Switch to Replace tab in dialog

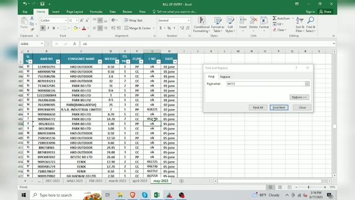(225, 77)
